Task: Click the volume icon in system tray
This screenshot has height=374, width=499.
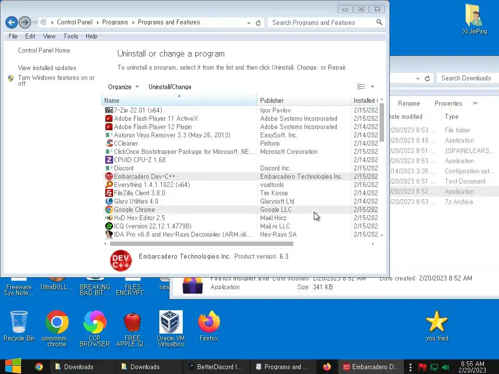Action: (445, 367)
